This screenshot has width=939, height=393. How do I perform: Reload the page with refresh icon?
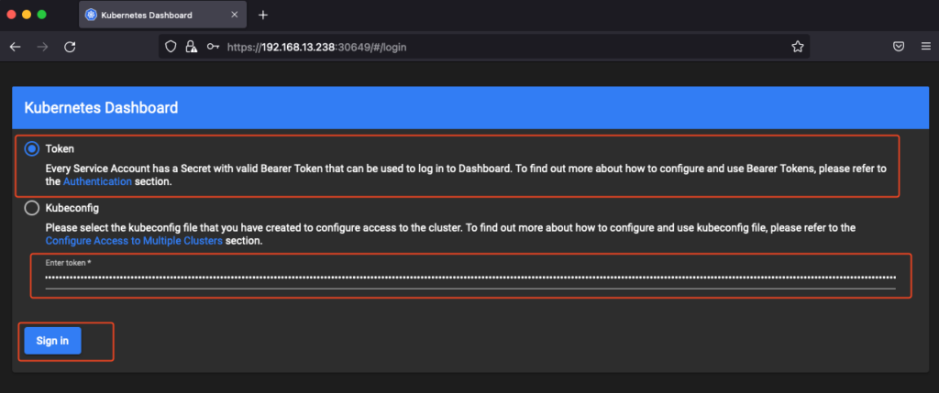point(70,47)
